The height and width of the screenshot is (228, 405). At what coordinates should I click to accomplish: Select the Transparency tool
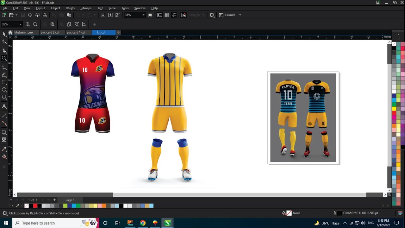click(x=4, y=140)
